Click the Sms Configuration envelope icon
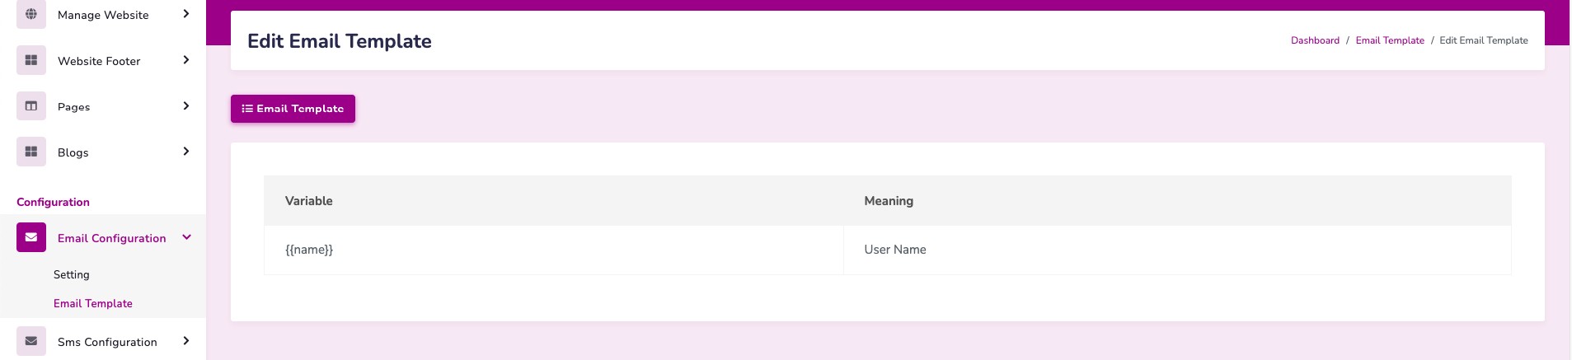1572x360 pixels. pos(31,341)
